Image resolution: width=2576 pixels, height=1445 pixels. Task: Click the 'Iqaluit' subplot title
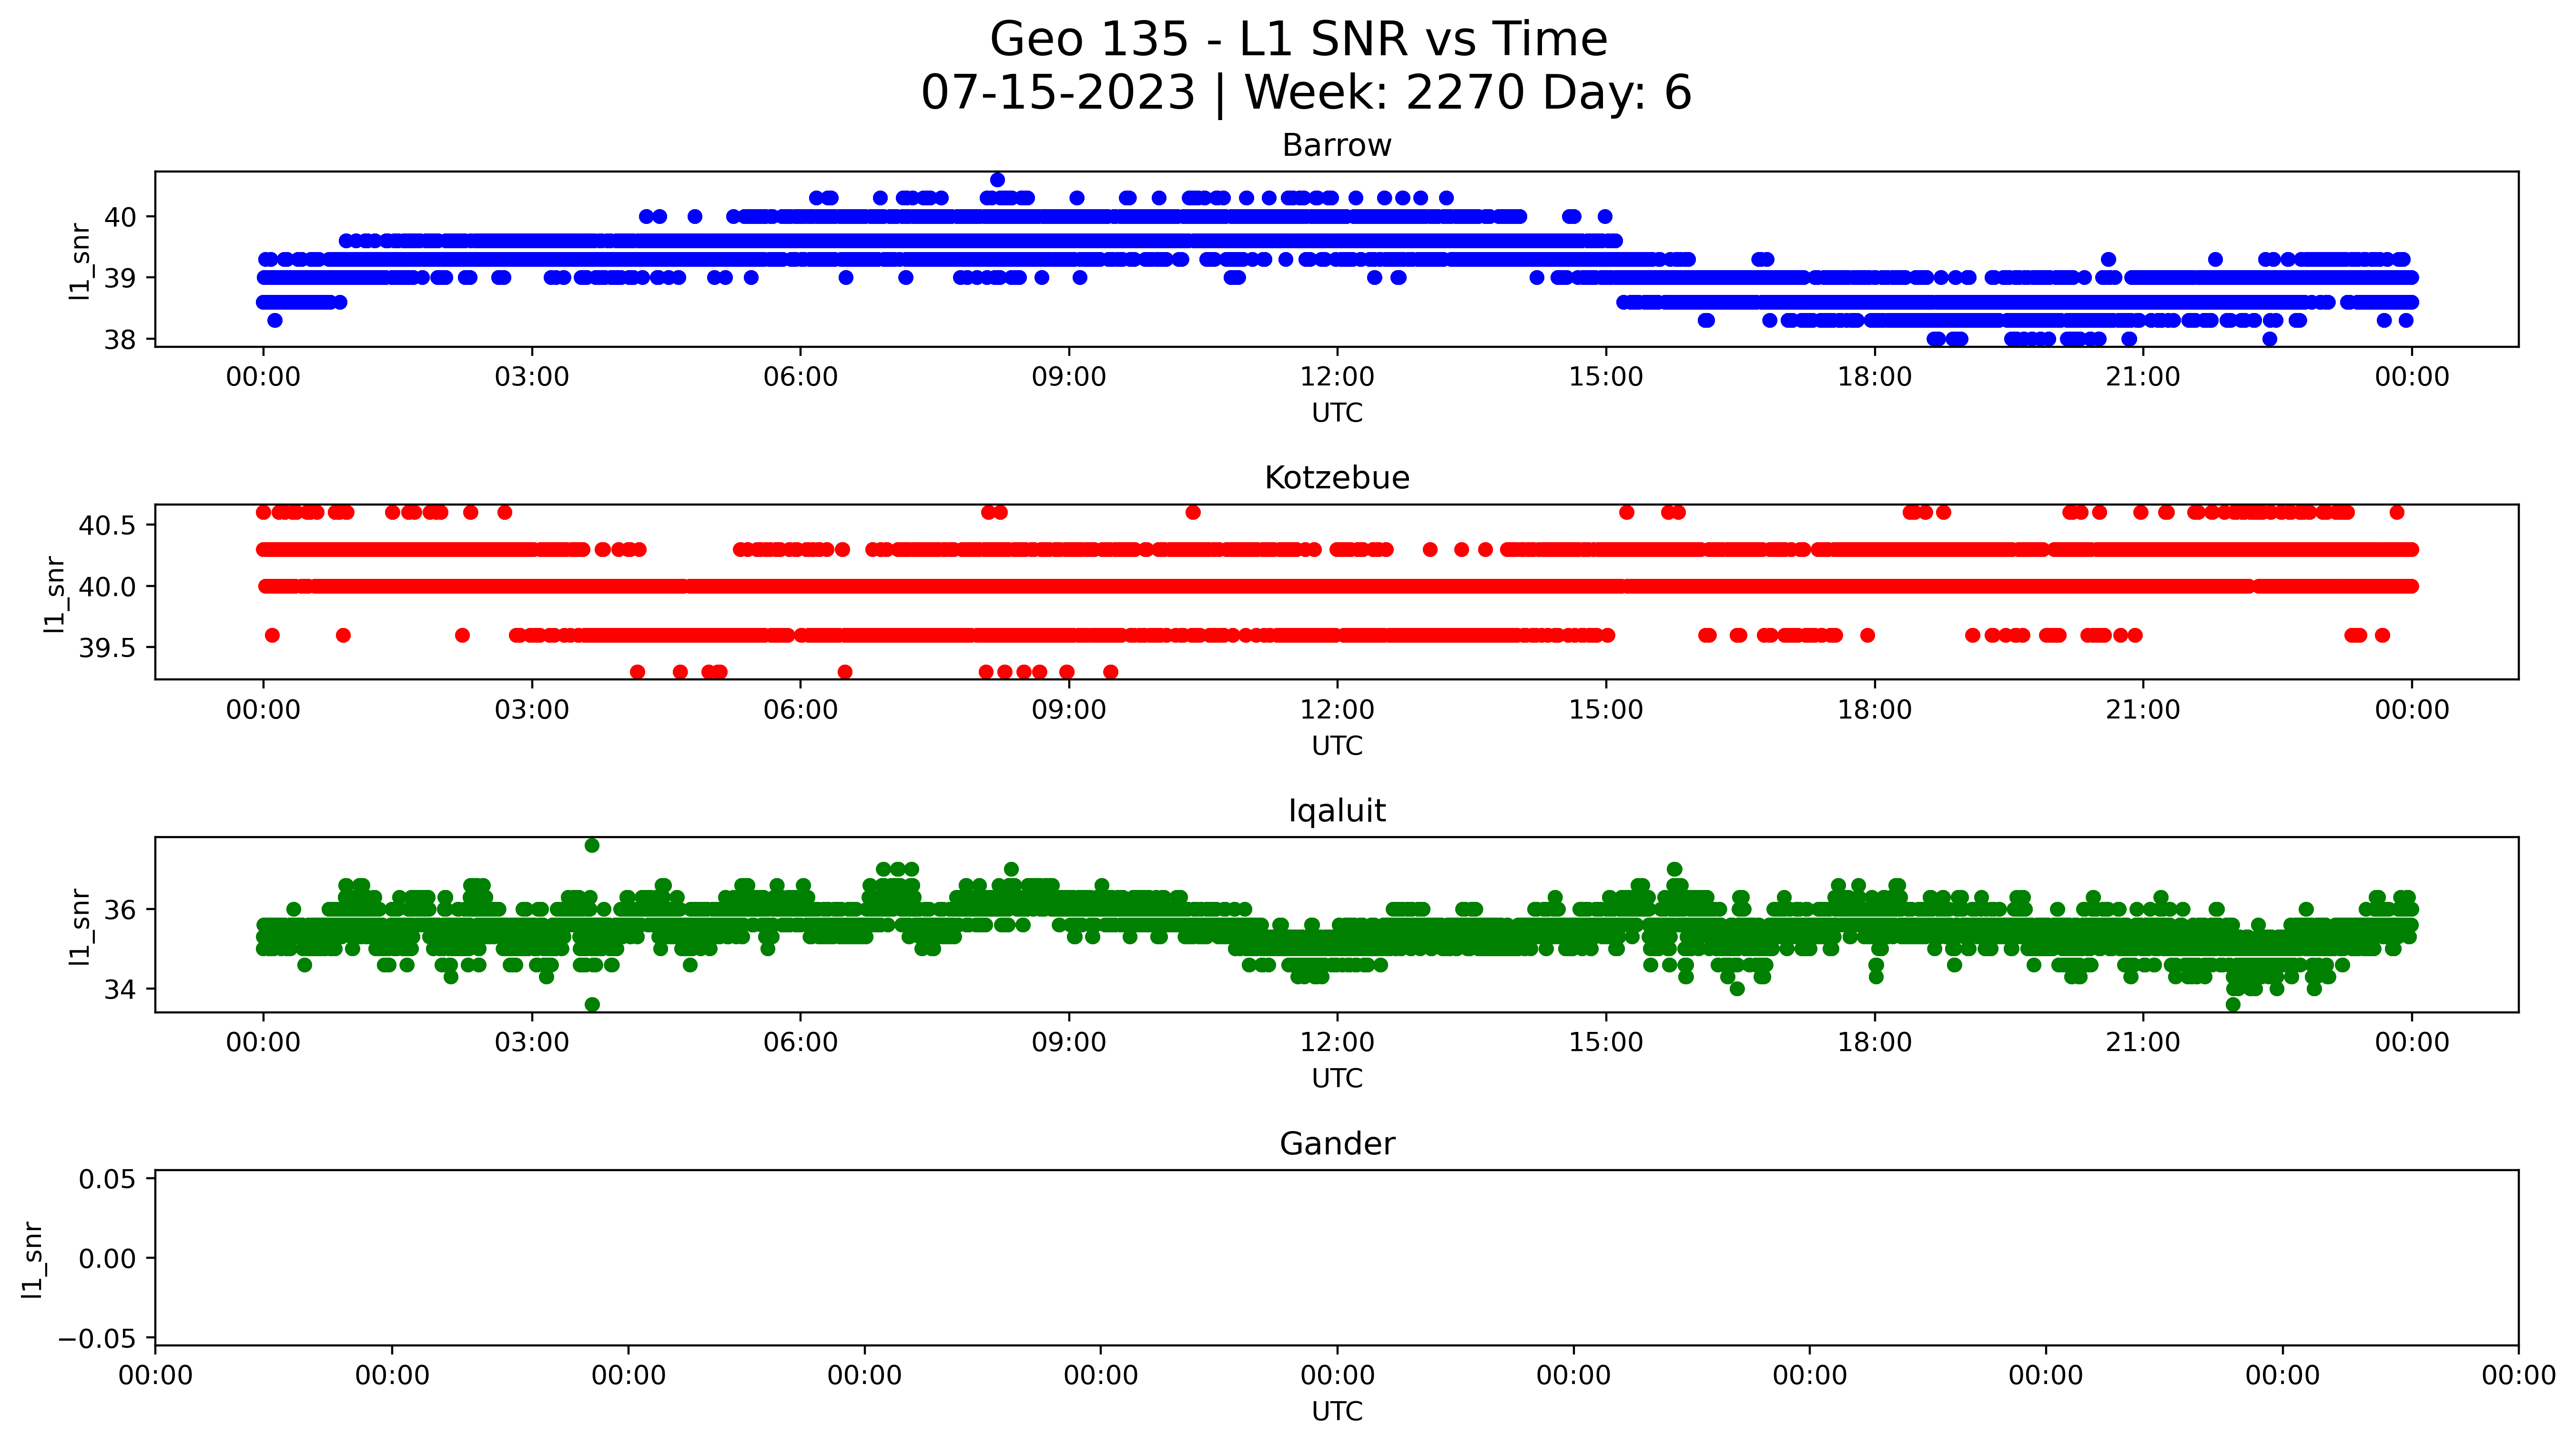click(x=1337, y=811)
